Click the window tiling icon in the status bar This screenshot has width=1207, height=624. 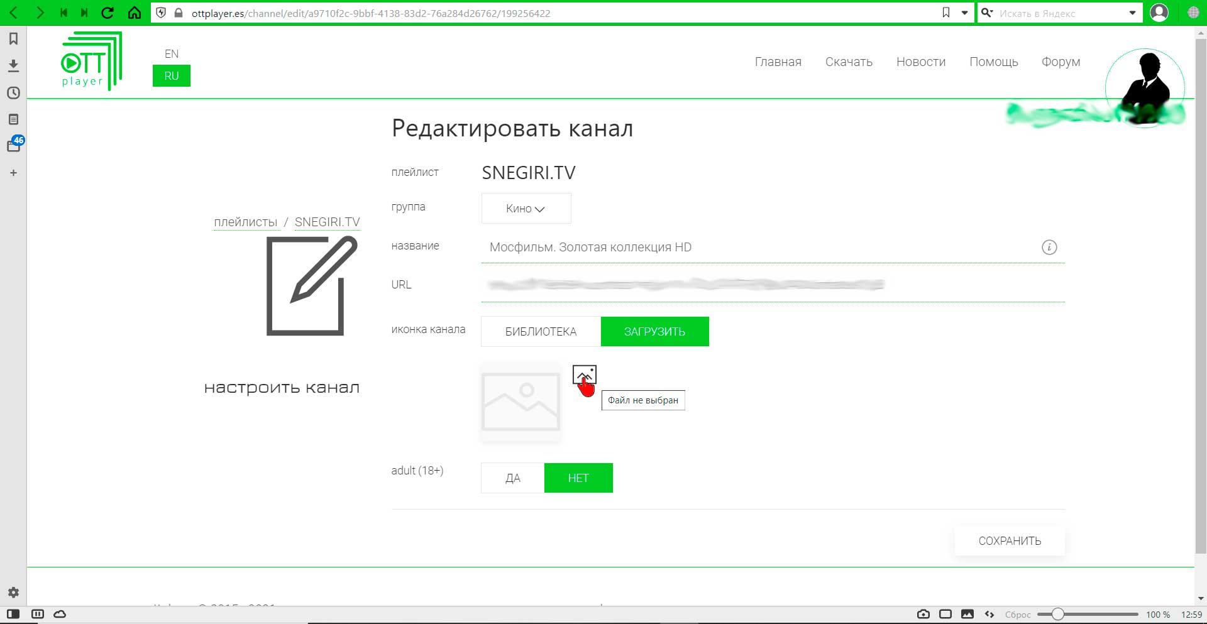tap(945, 614)
